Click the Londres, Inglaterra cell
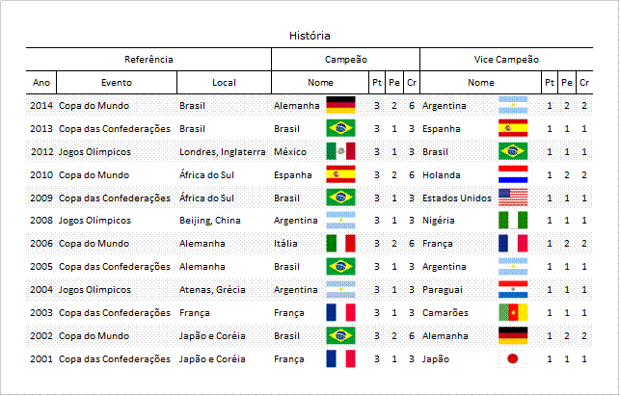The width and height of the screenshot is (620, 396). click(223, 152)
